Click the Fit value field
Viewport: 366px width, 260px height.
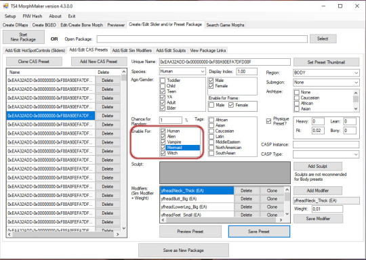(x=318, y=131)
